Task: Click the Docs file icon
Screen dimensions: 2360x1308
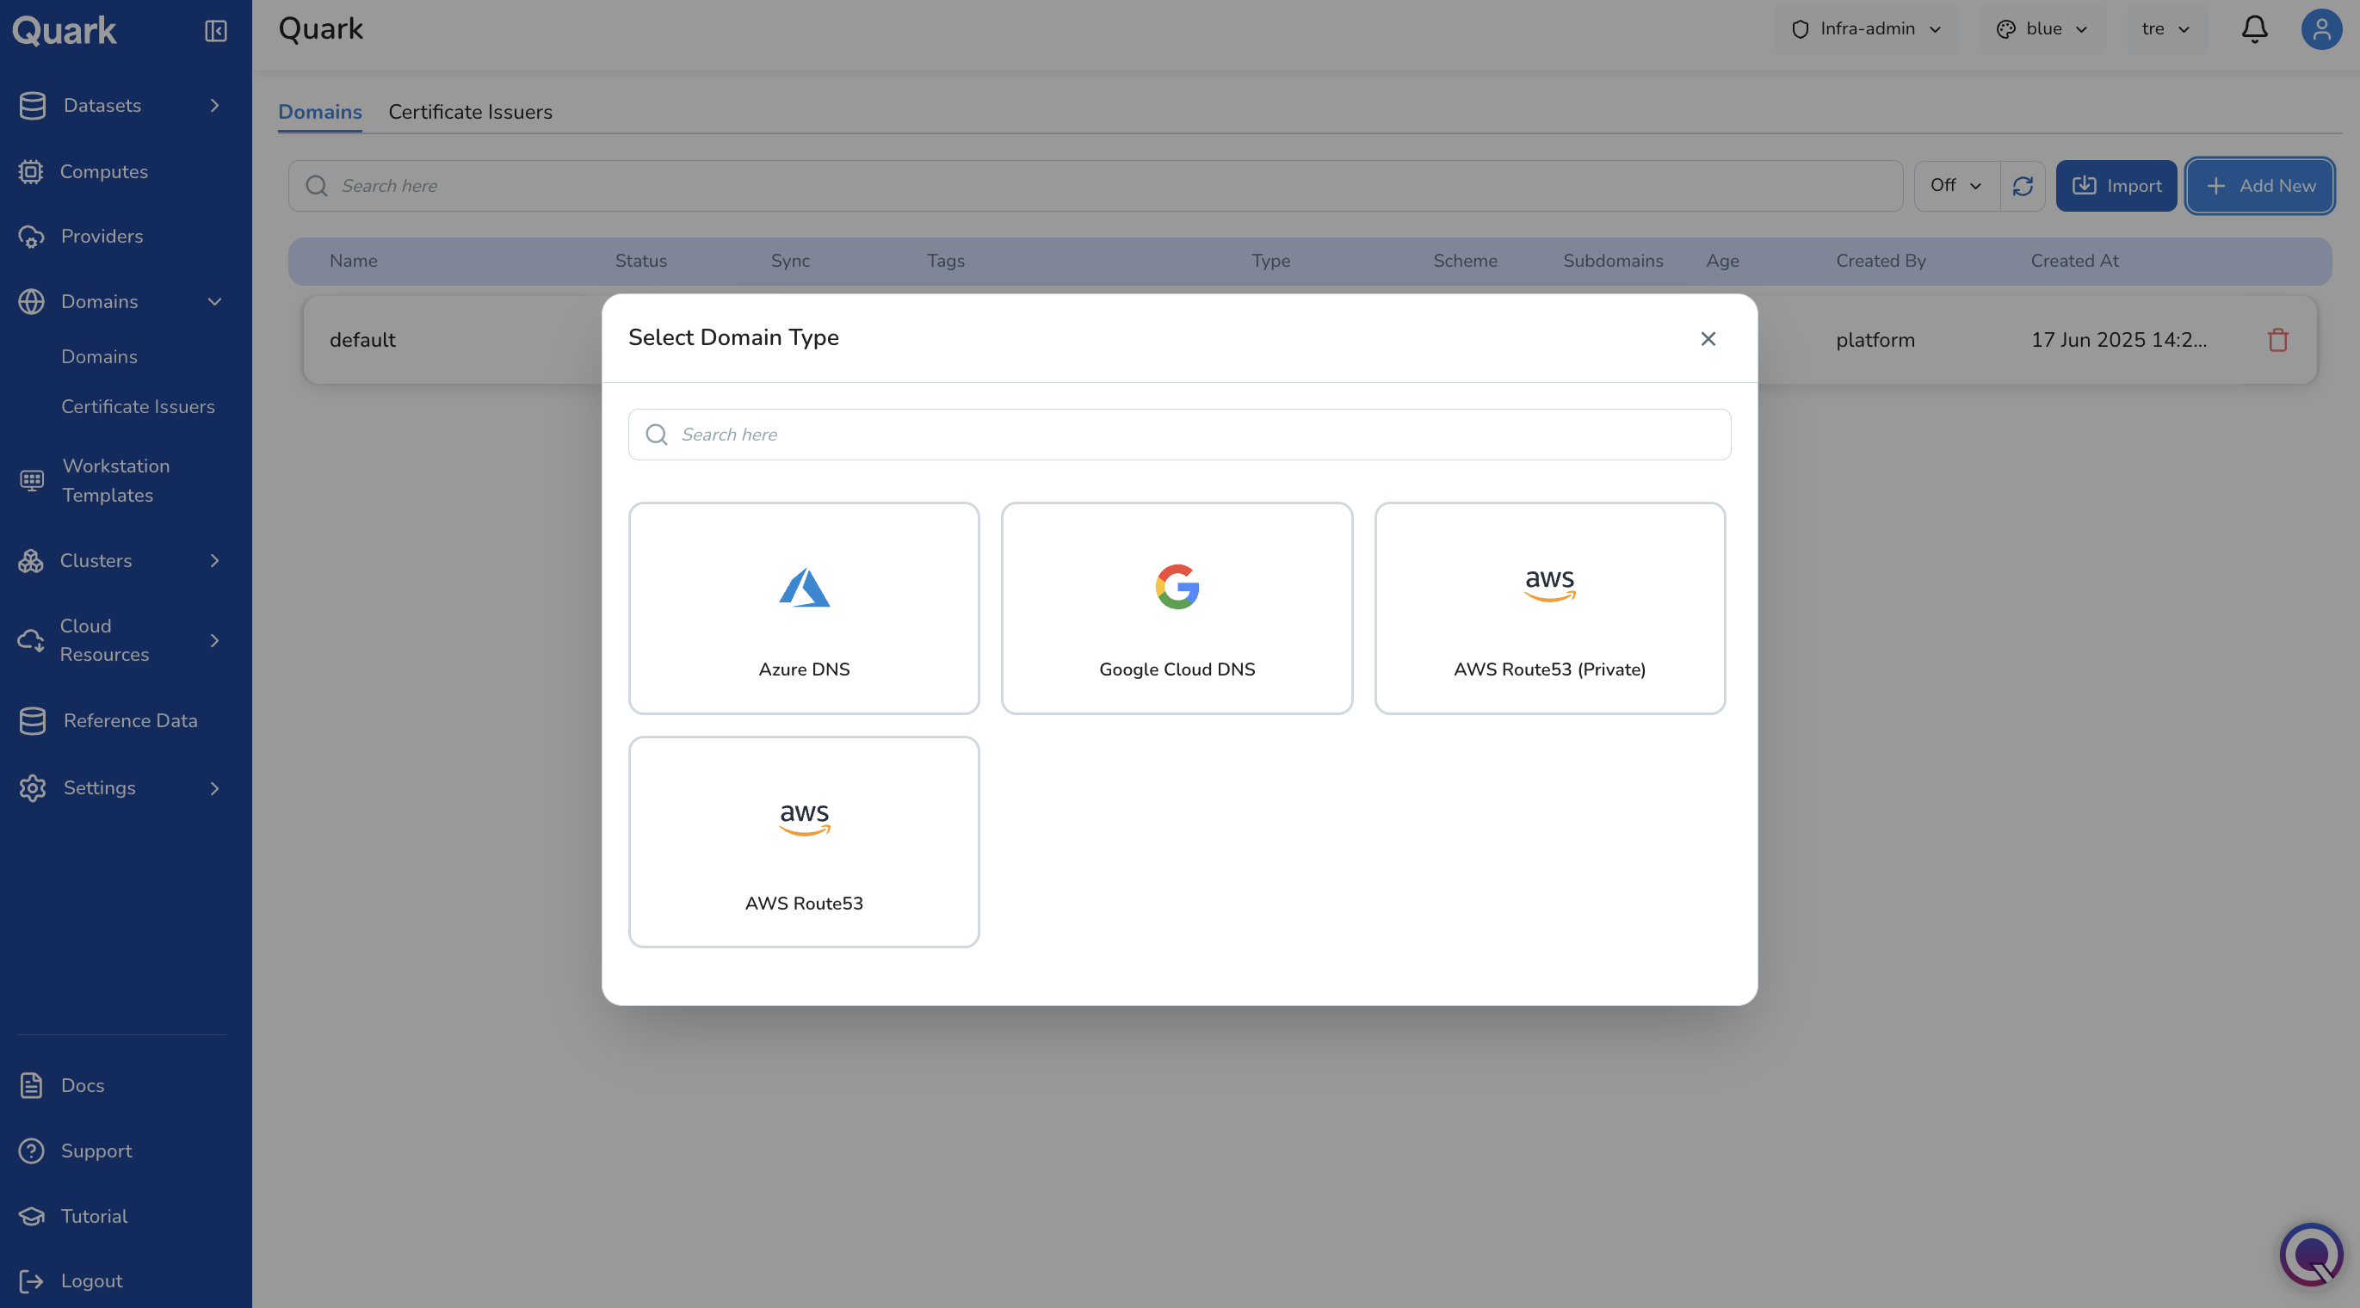Action: [31, 1085]
